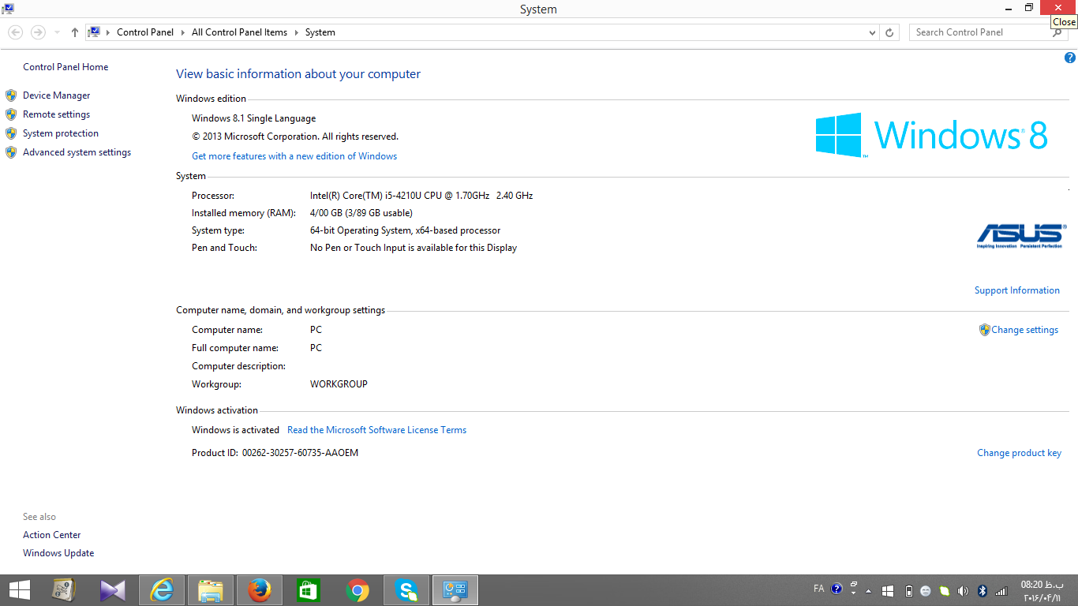Click the battery status tray icon
The width and height of the screenshot is (1078, 606).
pos(908,590)
